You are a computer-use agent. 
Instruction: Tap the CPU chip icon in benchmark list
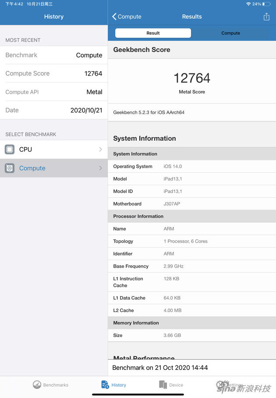coord(10,149)
